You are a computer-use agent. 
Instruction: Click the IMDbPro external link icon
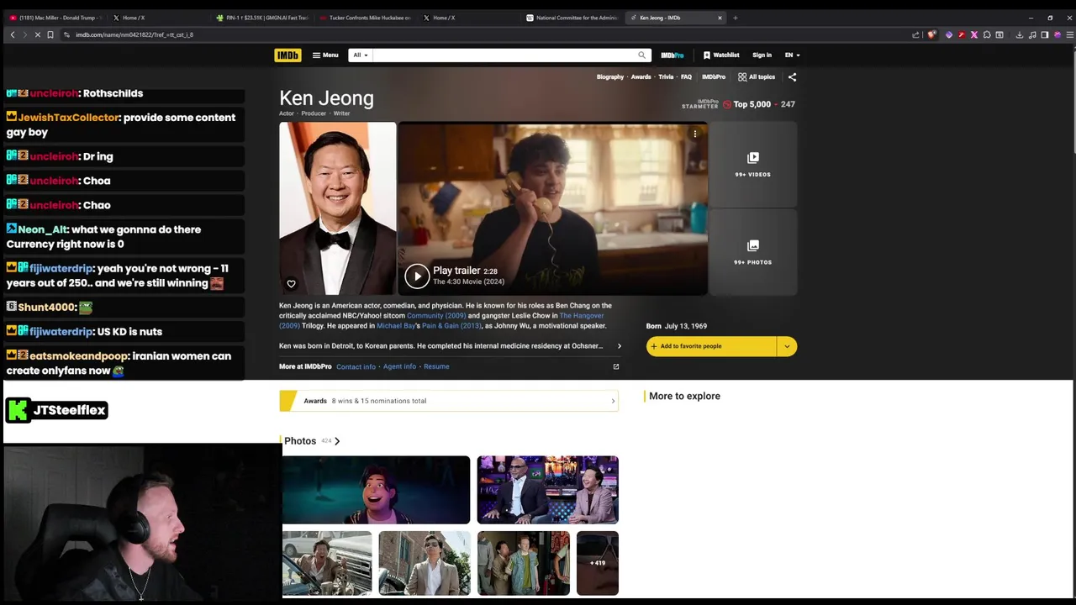click(615, 367)
